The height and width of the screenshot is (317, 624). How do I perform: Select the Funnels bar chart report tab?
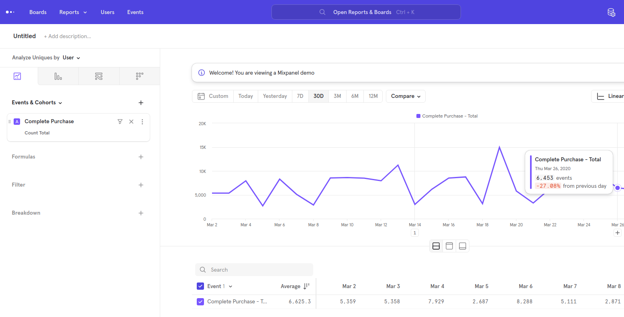tap(58, 76)
